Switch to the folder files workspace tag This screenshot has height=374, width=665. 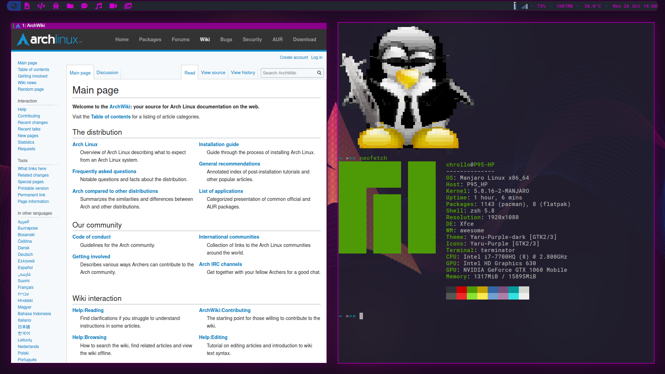pos(70,6)
